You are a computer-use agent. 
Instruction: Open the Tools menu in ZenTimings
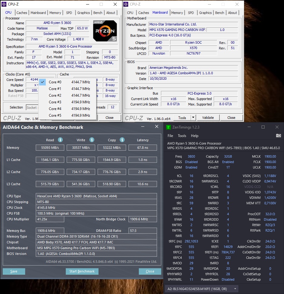pos(182,136)
